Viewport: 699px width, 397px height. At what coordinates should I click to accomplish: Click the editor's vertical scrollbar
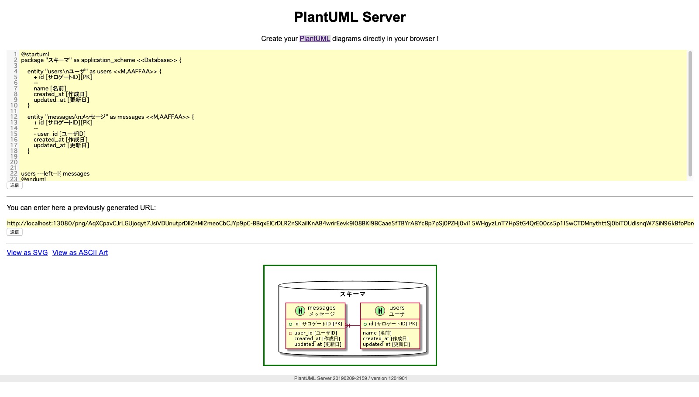pos(690,114)
